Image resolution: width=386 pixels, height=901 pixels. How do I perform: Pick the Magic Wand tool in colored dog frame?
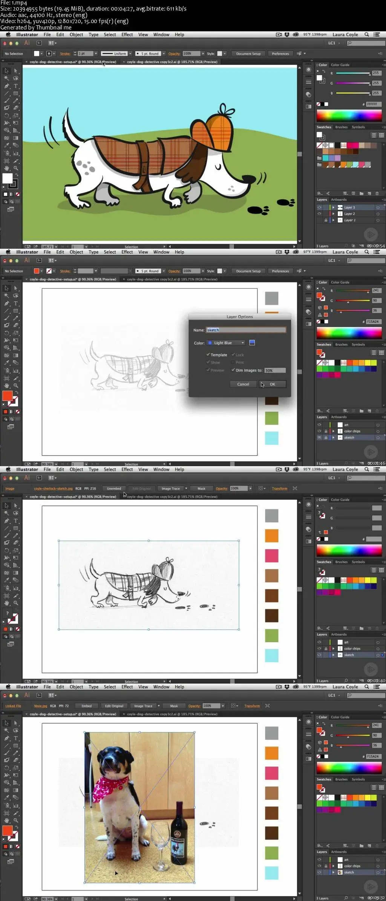pos(6,78)
